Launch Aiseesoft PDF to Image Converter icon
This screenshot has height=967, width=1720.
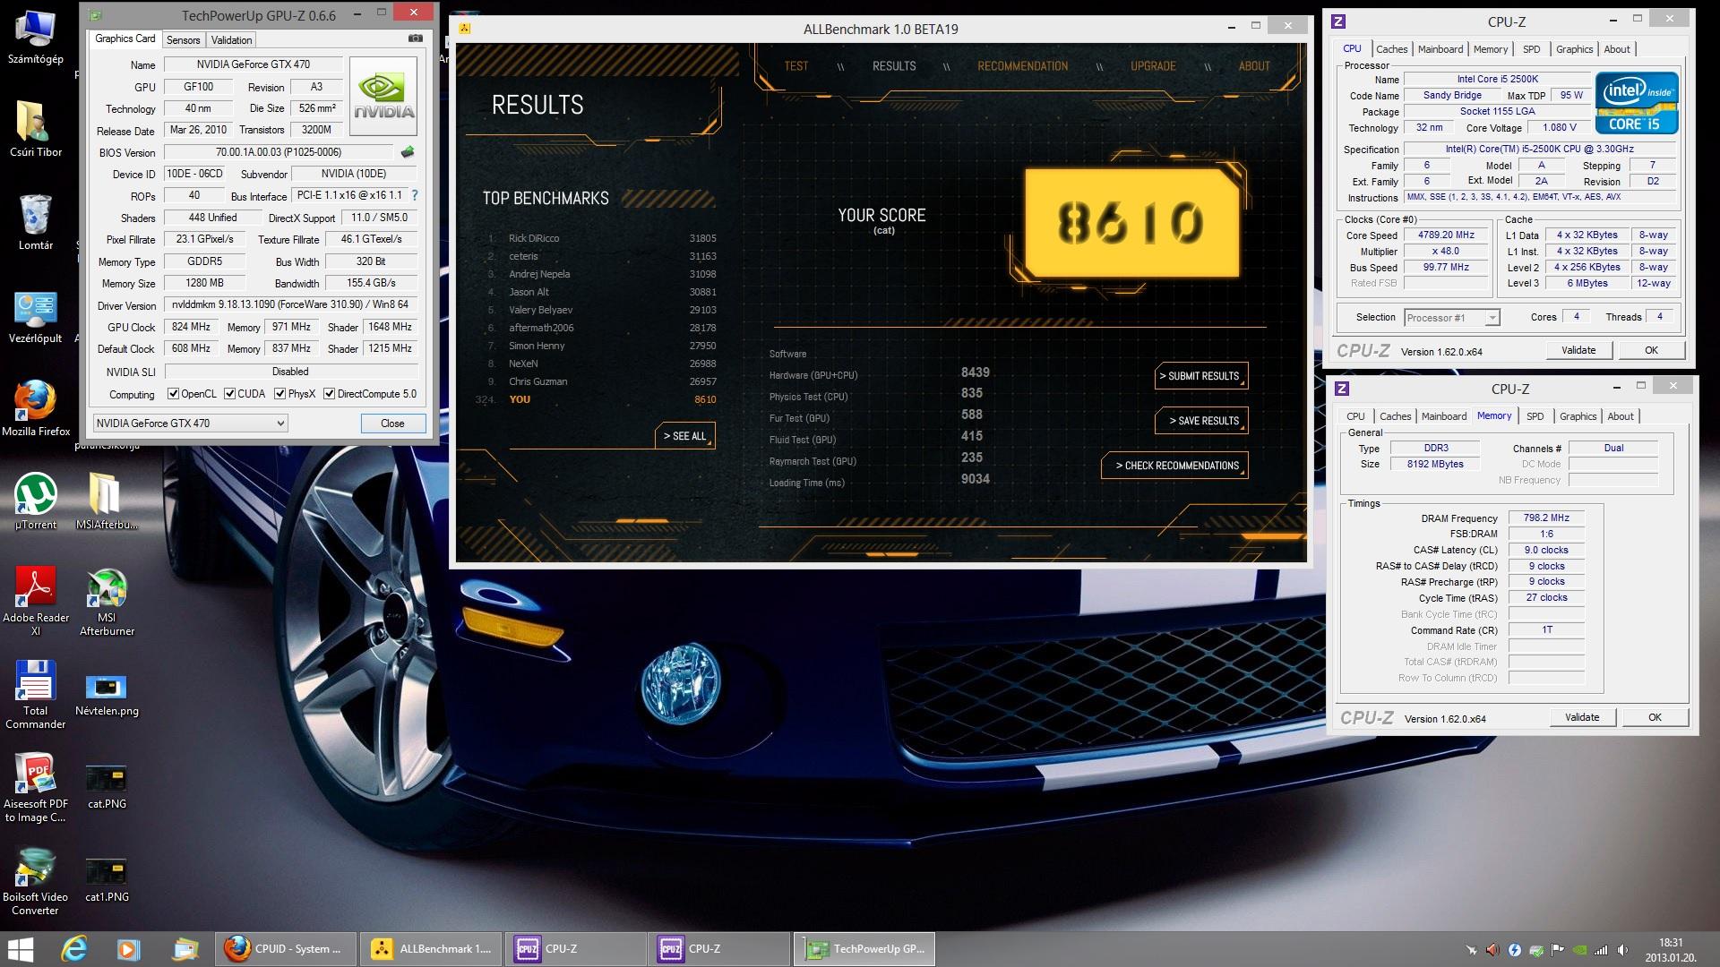(36, 787)
